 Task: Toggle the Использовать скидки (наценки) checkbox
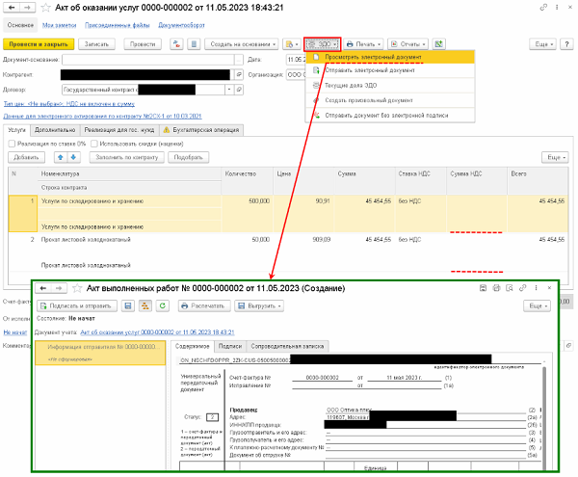[93, 143]
